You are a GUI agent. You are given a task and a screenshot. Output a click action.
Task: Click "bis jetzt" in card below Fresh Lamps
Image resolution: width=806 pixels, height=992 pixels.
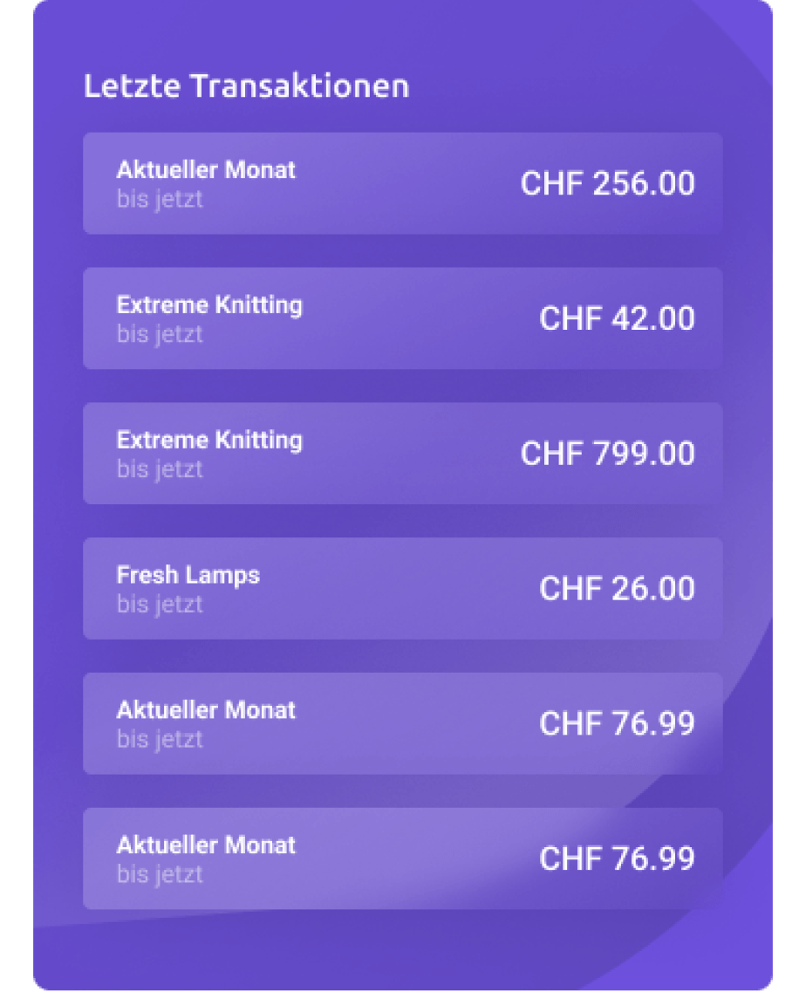160,739
